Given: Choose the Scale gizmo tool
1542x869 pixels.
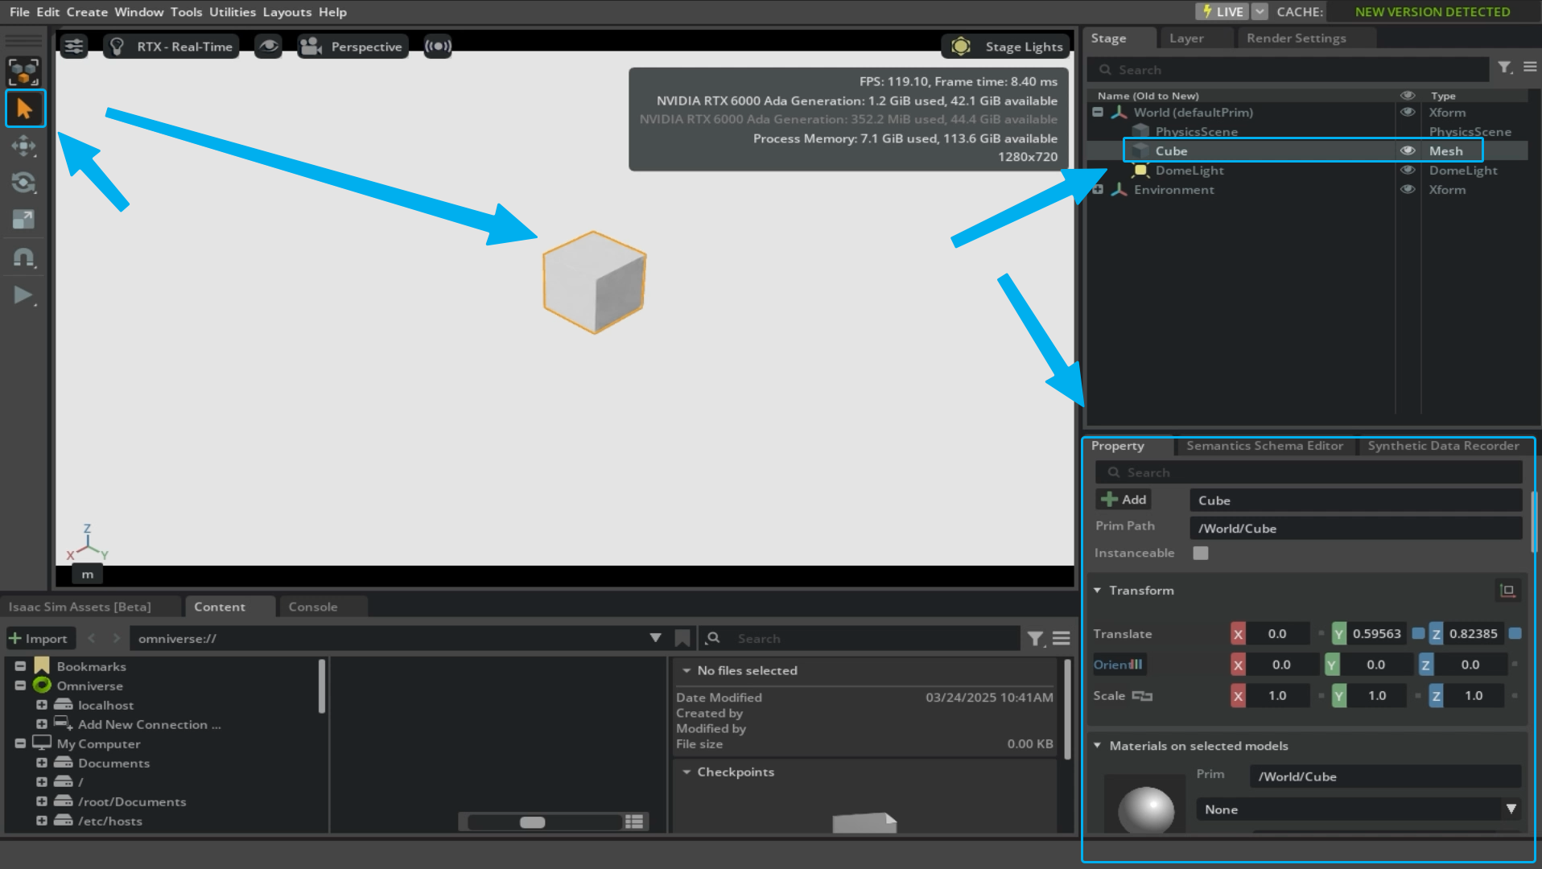Looking at the screenshot, I should click(23, 219).
